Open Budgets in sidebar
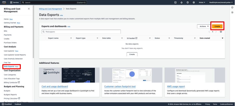This screenshot has height=106, width=235. coord(7,91)
